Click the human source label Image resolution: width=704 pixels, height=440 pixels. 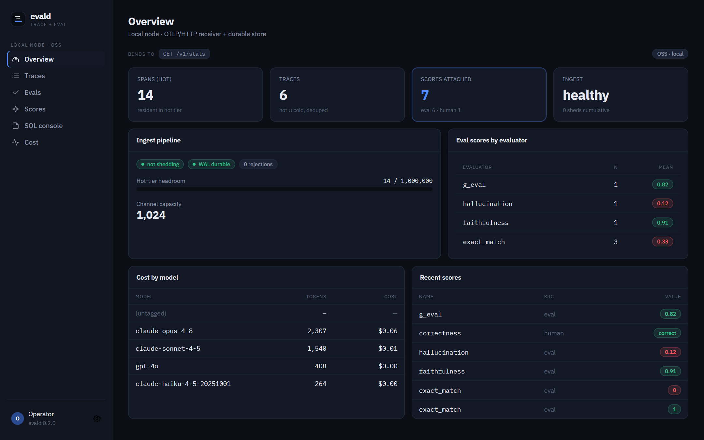pyautogui.click(x=554, y=333)
